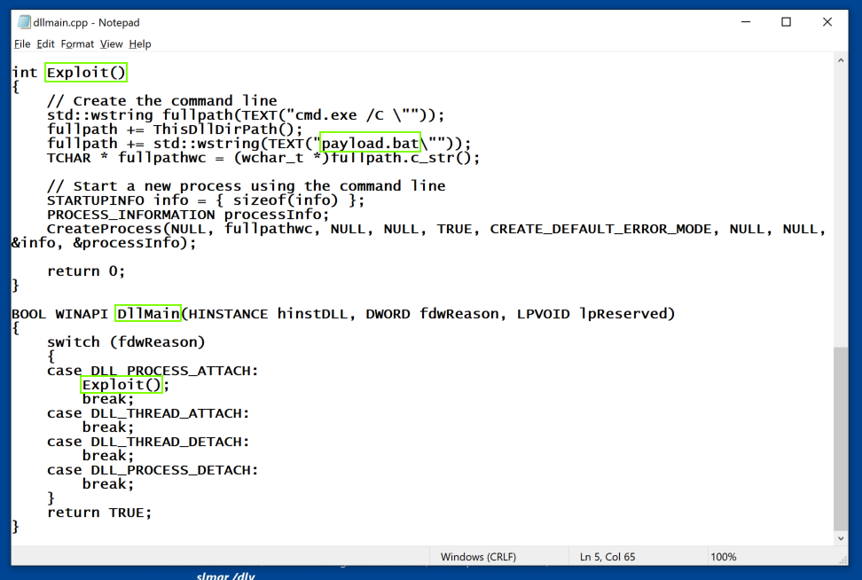Open the Format menu
The image size is (862, 580).
77,44
